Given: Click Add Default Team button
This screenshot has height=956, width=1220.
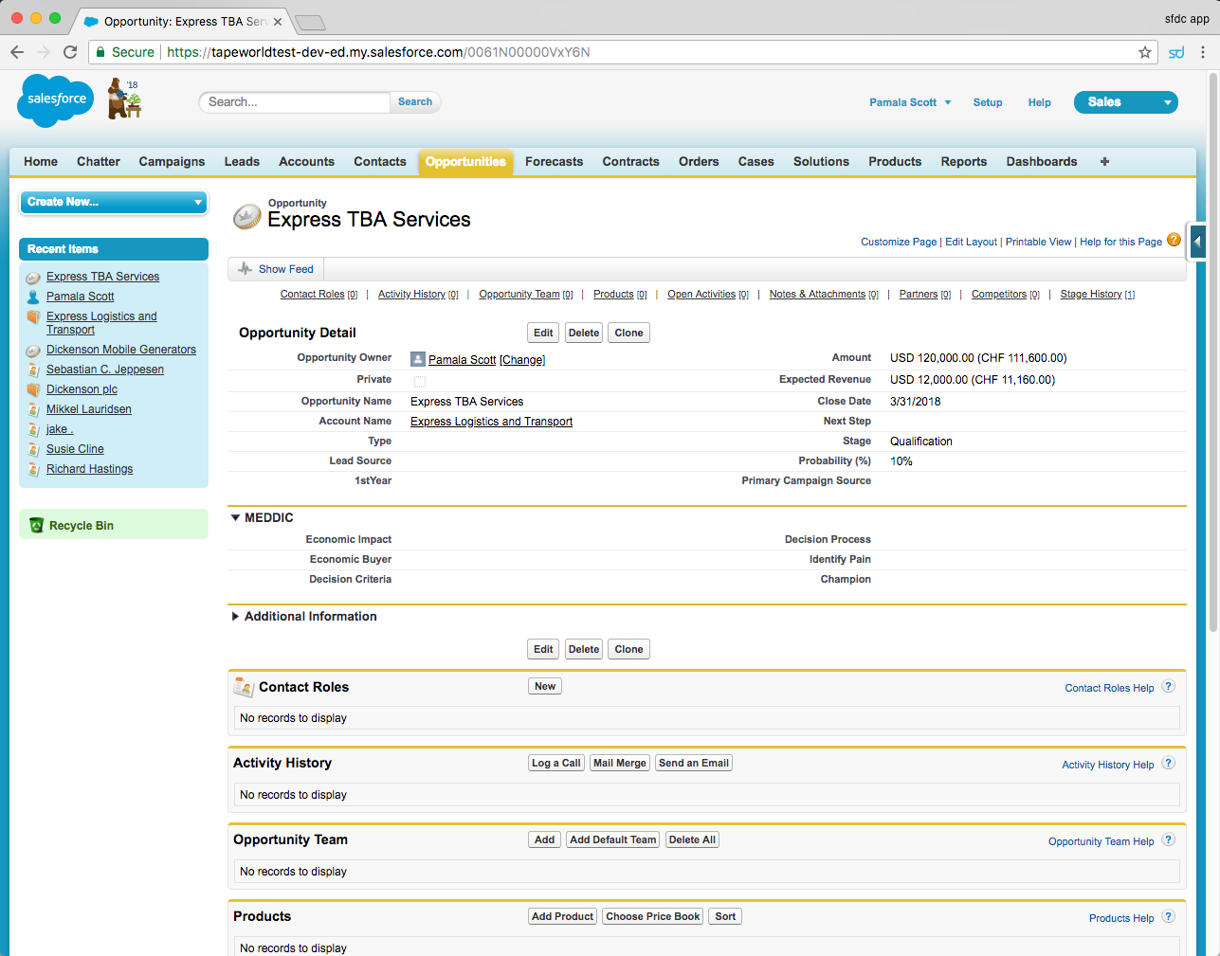Looking at the screenshot, I should click(x=613, y=839).
